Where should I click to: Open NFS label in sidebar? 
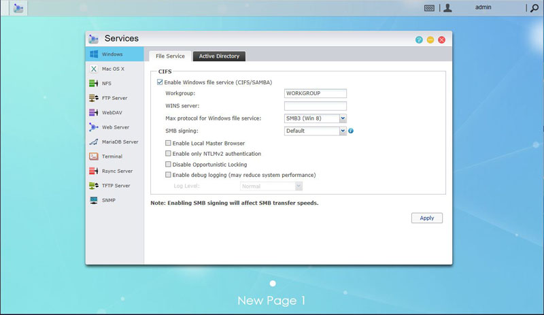pyautogui.click(x=107, y=84)
